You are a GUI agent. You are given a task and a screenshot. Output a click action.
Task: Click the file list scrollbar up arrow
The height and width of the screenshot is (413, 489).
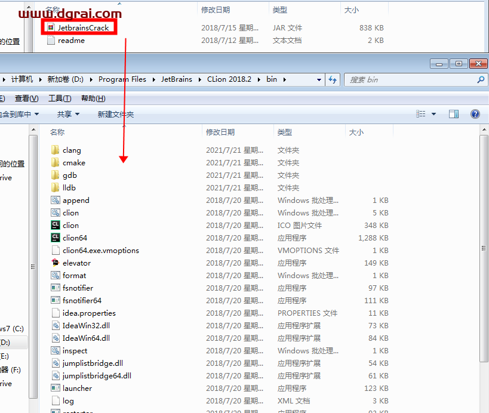(484, 130)
